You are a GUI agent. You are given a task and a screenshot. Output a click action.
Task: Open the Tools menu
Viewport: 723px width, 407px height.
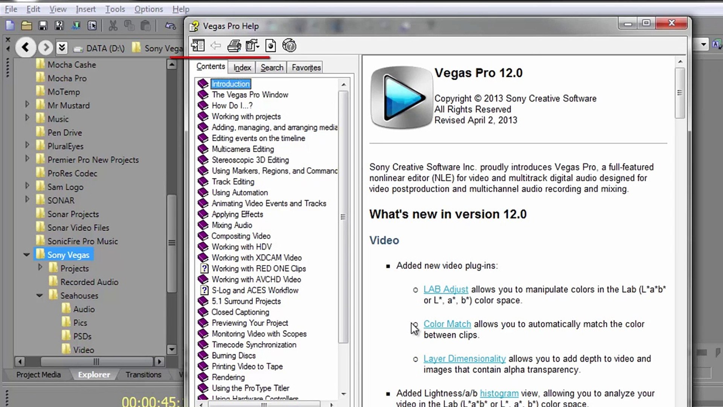point(115,9)
